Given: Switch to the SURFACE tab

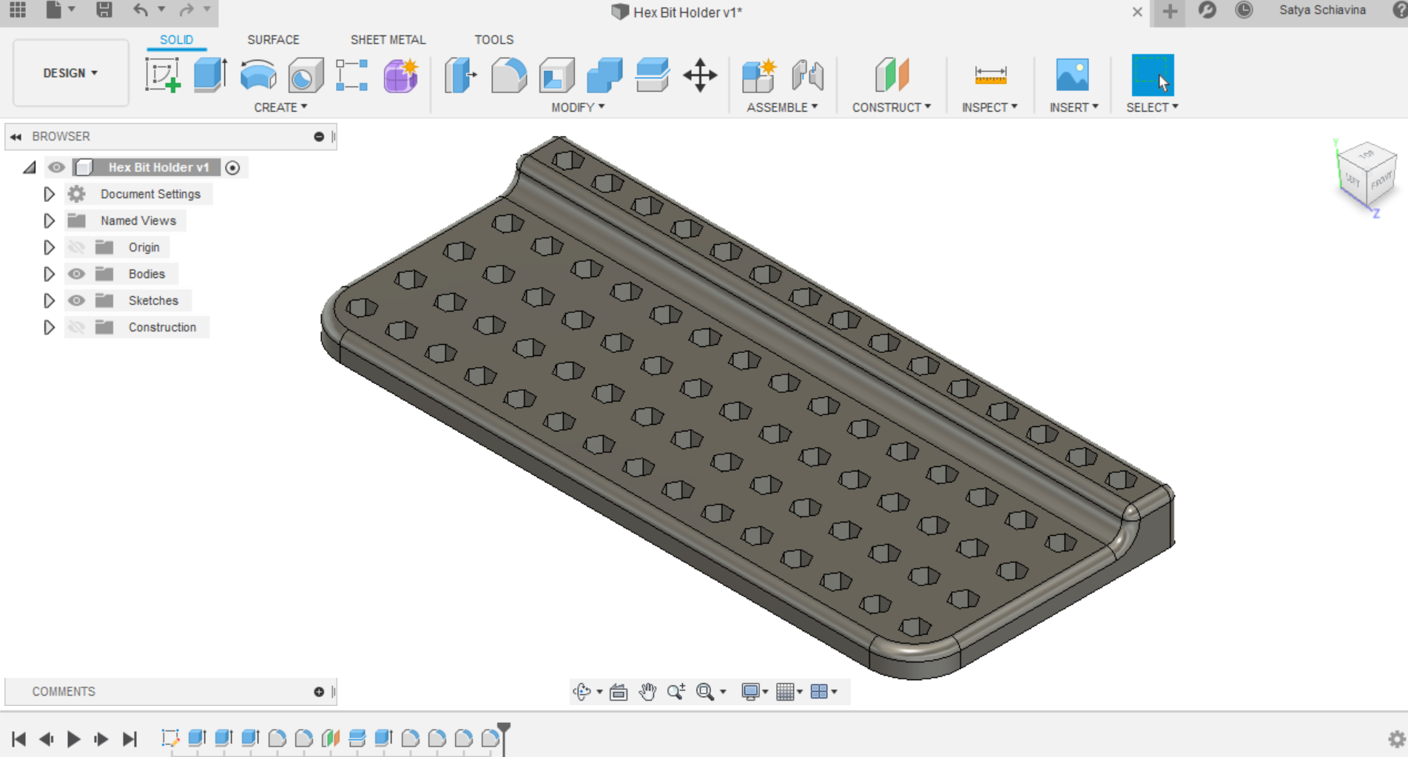Looking at the screenshot, I should (x=273, y=39).
